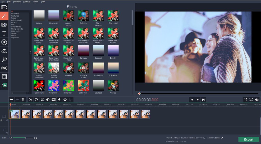Click the rotate icon in the toolbar
261x144 pixels.
coord(36,100)
